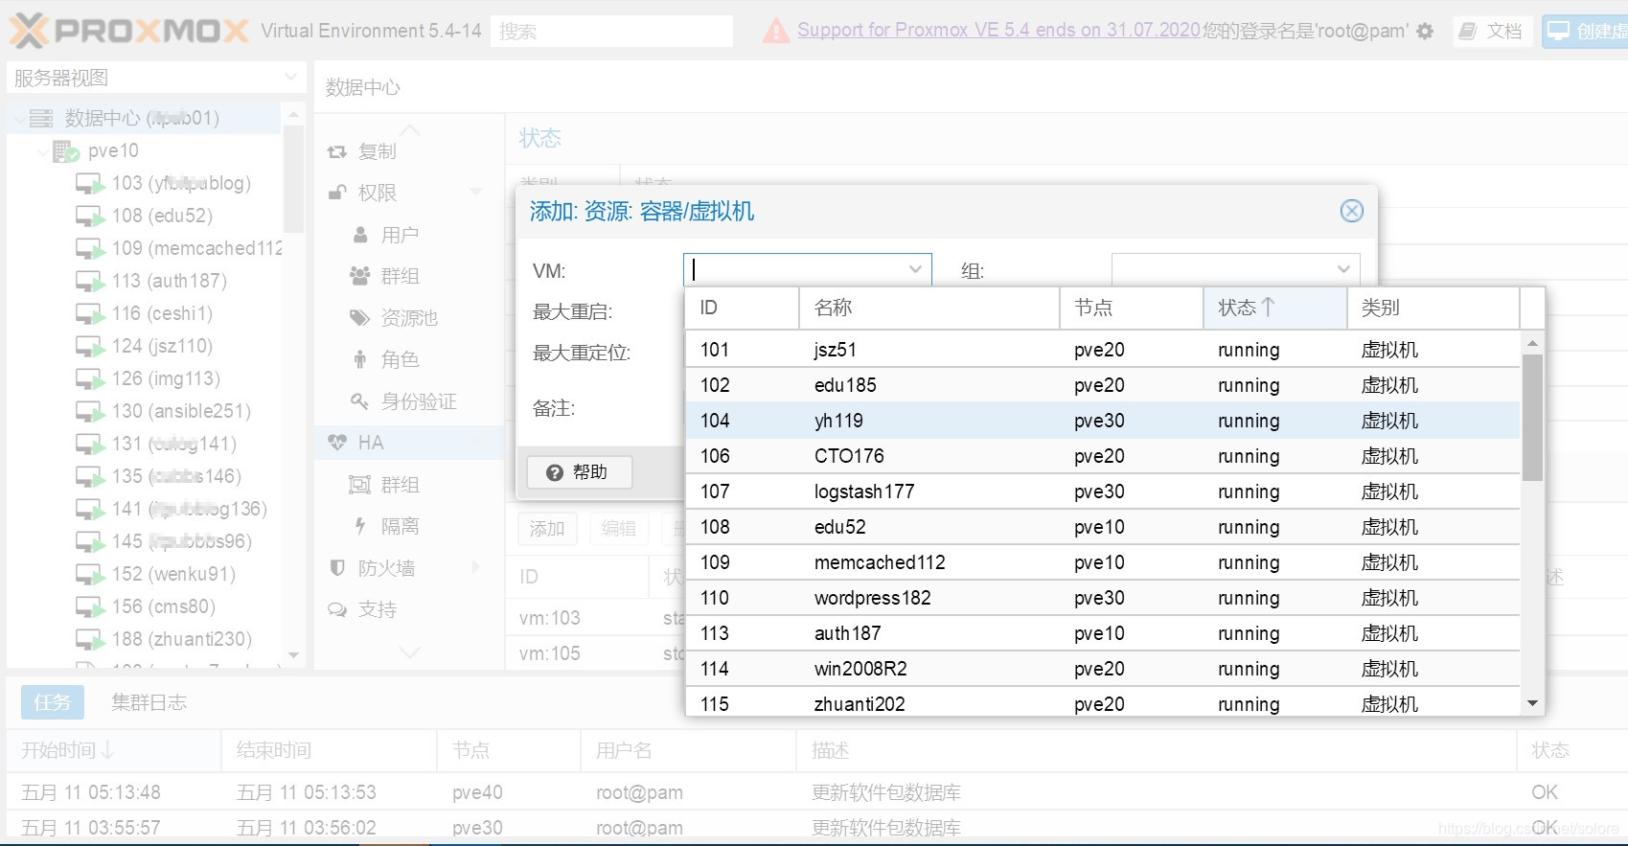Switch to the 集群日志 tab
The image size is (1628, 846).
[x=149, y=702]
